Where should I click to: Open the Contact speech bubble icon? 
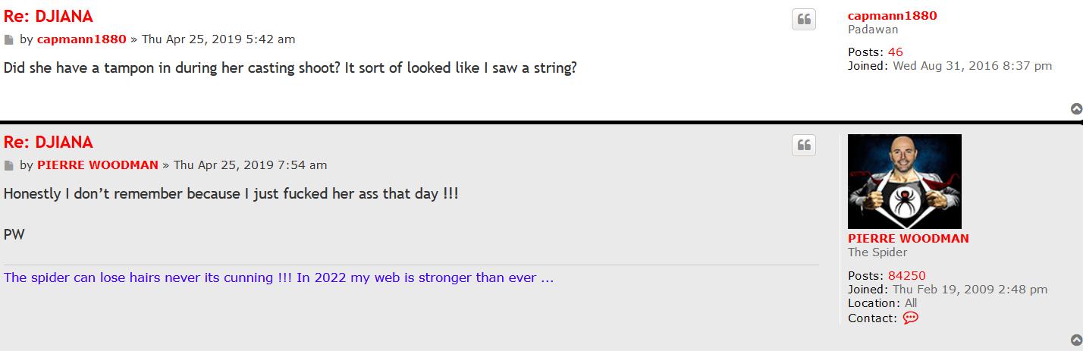pos(911,318)
